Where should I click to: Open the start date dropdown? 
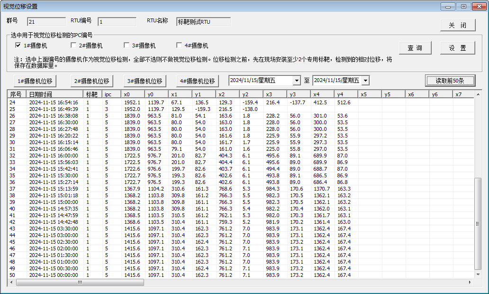pyautogui.click(x=297, y=81)
